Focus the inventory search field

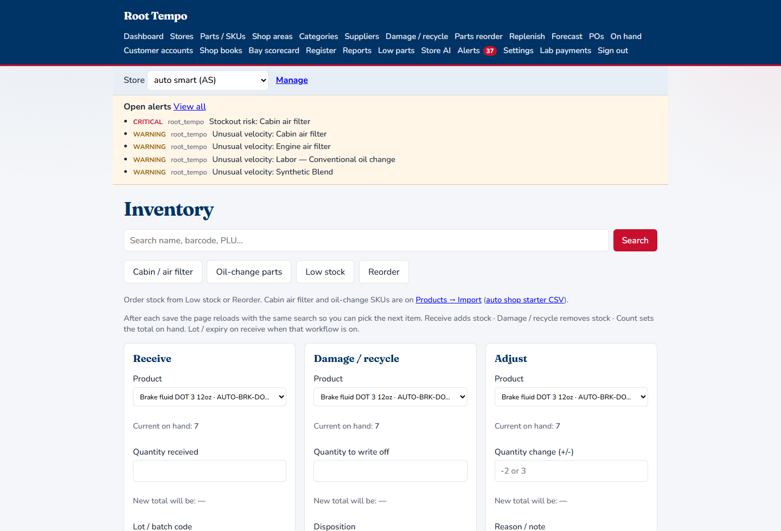click(x=366, y=241)
